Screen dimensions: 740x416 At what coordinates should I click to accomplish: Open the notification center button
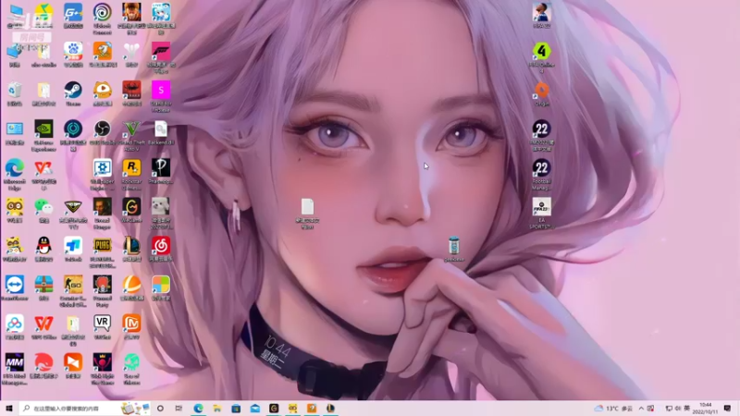(727, 409)
